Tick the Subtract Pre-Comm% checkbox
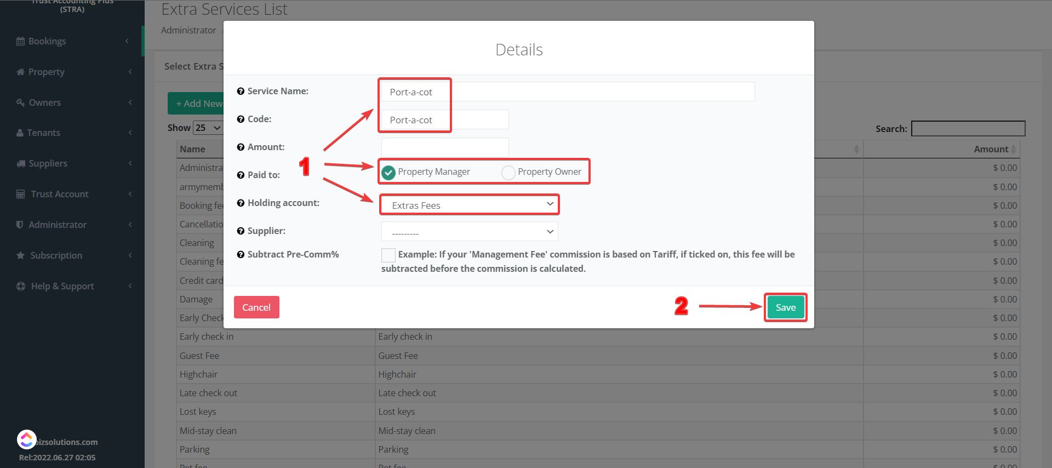 (388, 255)
